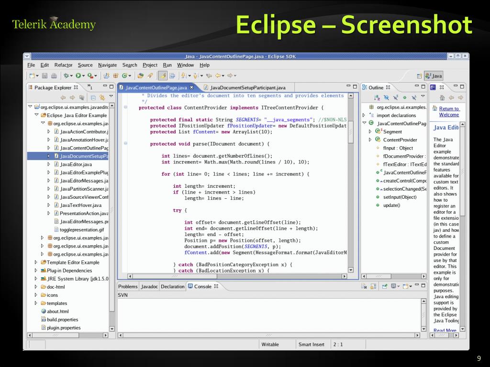Screen dimensions: 490x367
Task: Click the Search flashlight toolbar icon
Action: click(x=150, y=76)
